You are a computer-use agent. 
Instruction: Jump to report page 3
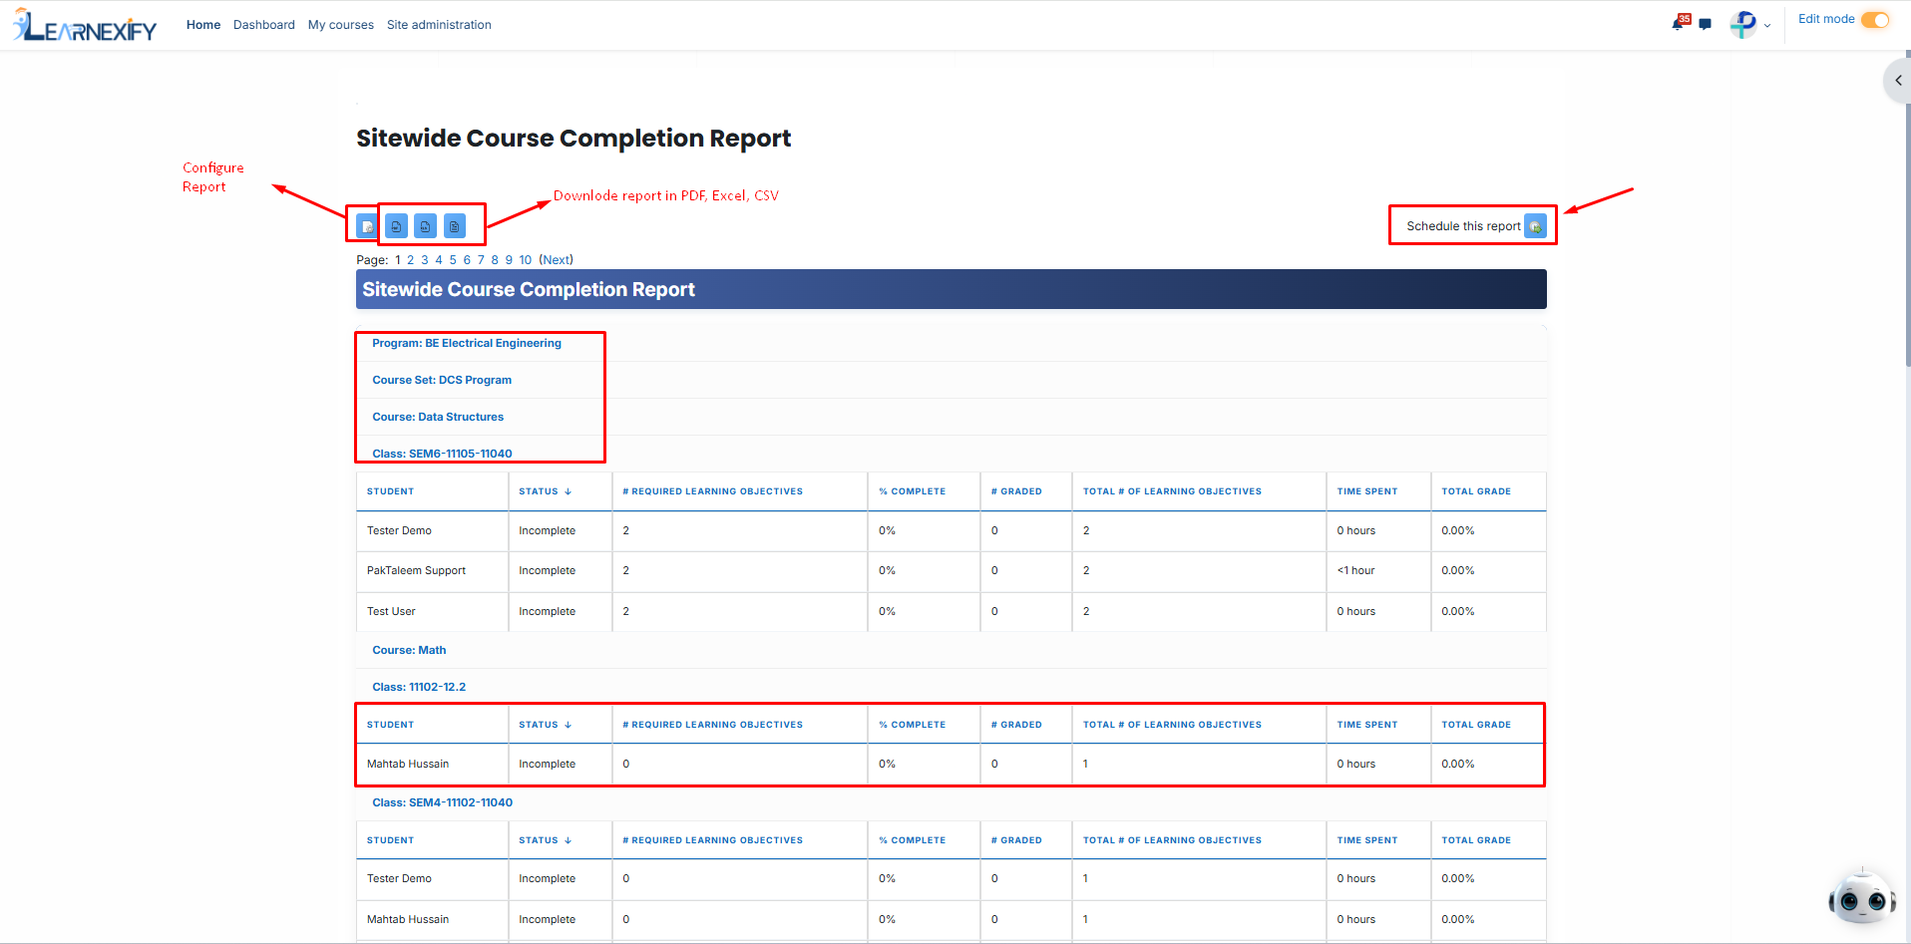pyautogui.click(x=425, y=260)
